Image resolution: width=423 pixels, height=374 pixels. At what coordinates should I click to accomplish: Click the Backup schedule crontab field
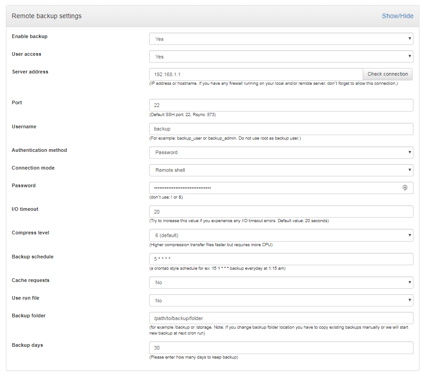(281, 259)
